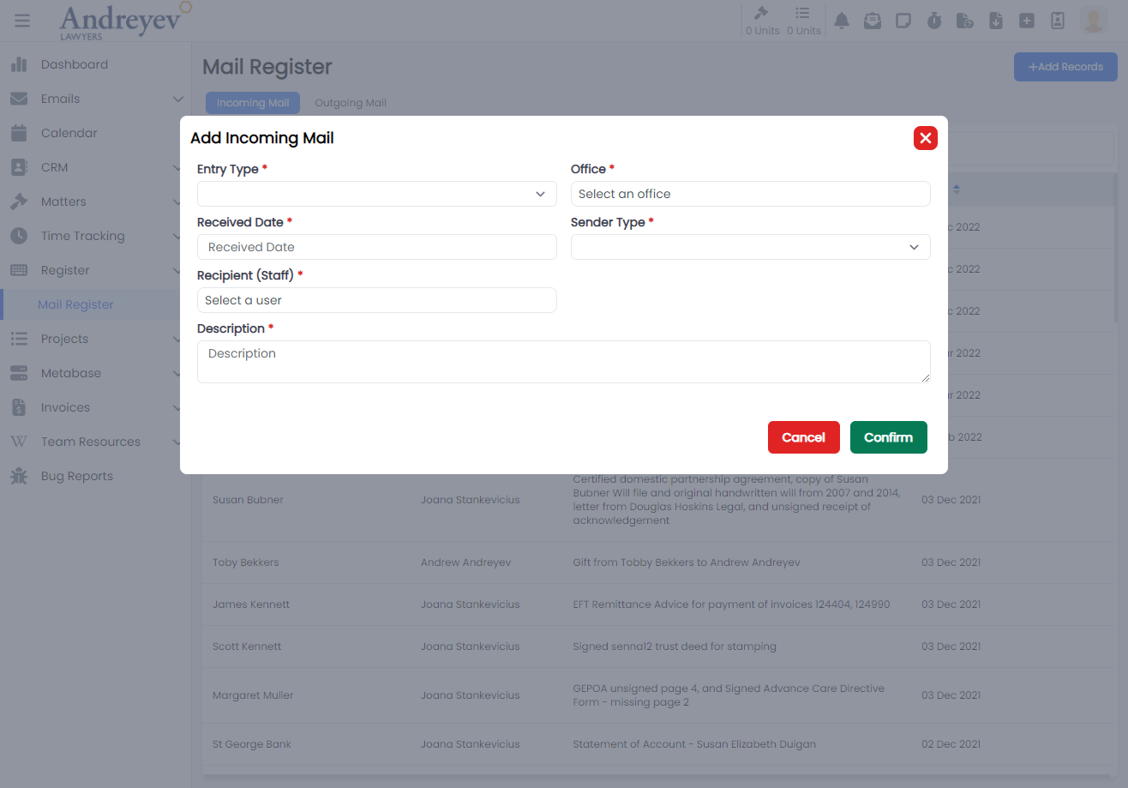Click the Recipient (Staff) user selector

[376, 300]
